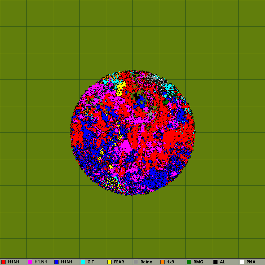Screen dimensions: 265x265
Task: Click the red H1N1 legend swatch
Action: [3, 262]
